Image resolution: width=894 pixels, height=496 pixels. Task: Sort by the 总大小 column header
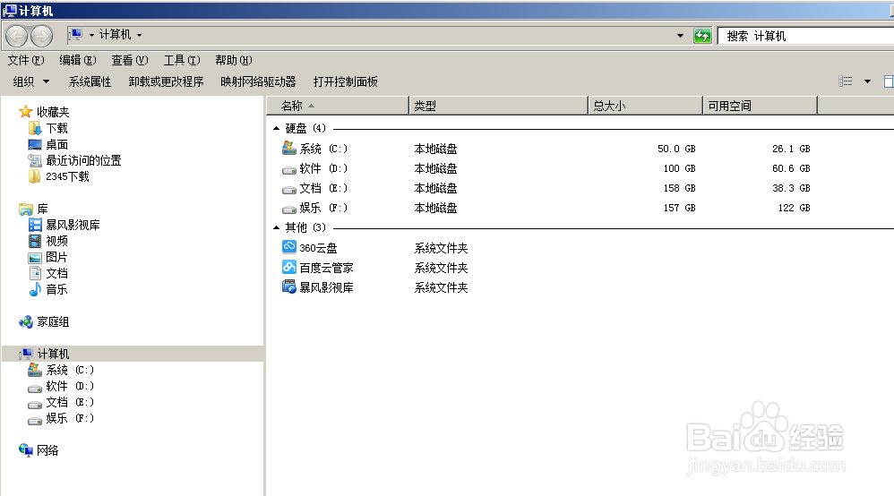[x=645, y=106]
